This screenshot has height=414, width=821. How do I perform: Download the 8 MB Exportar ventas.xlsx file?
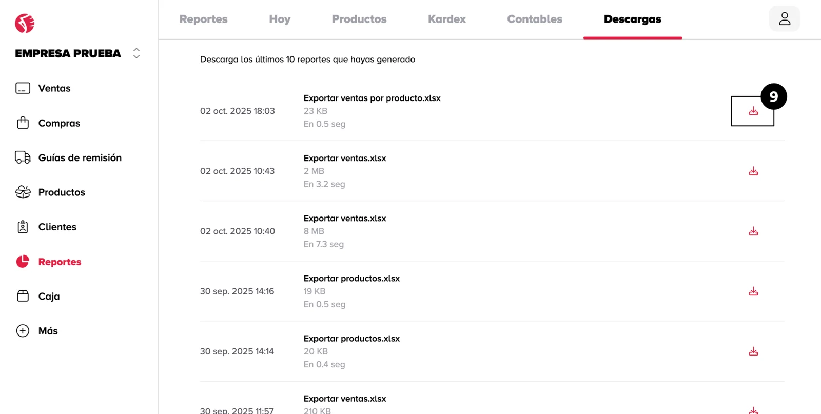point(753,231)
